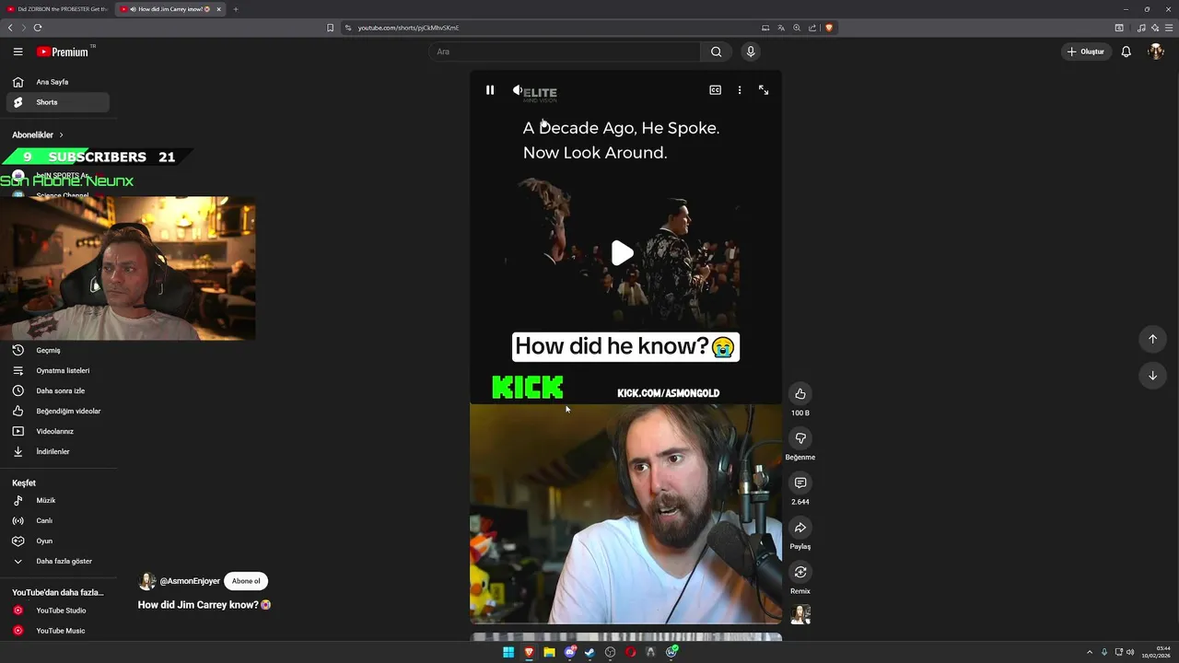The width and height of the screenshot is (1179, 663).
Task: Select Shorts in the sidebar
Action: 59,102
